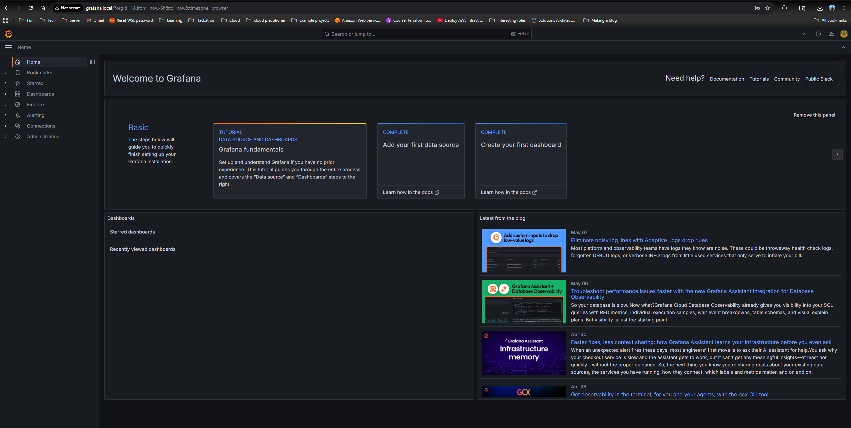
Task: Click the Latest from the blog panel title
Action: (502, 218)
